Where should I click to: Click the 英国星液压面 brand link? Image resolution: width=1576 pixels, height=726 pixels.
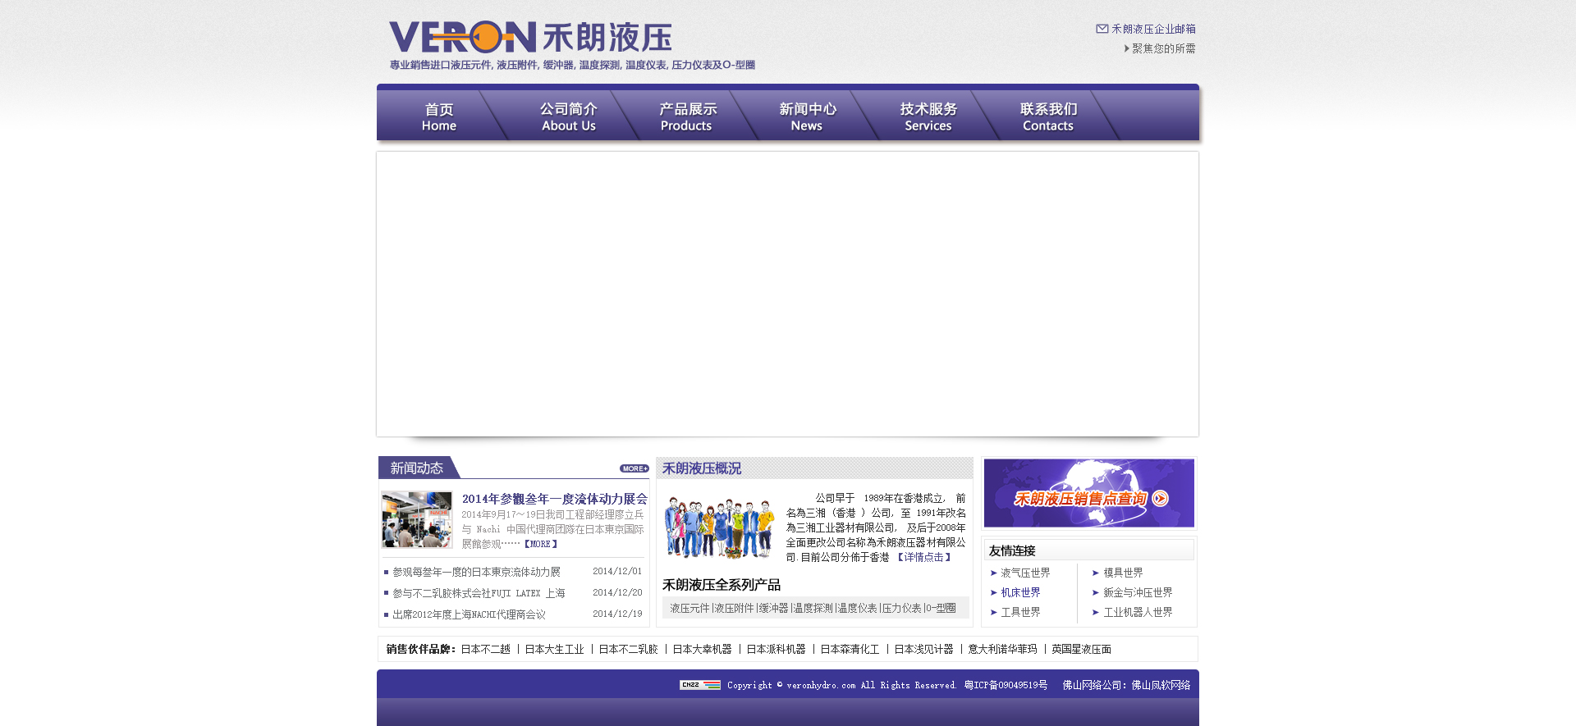point(1081,649)
